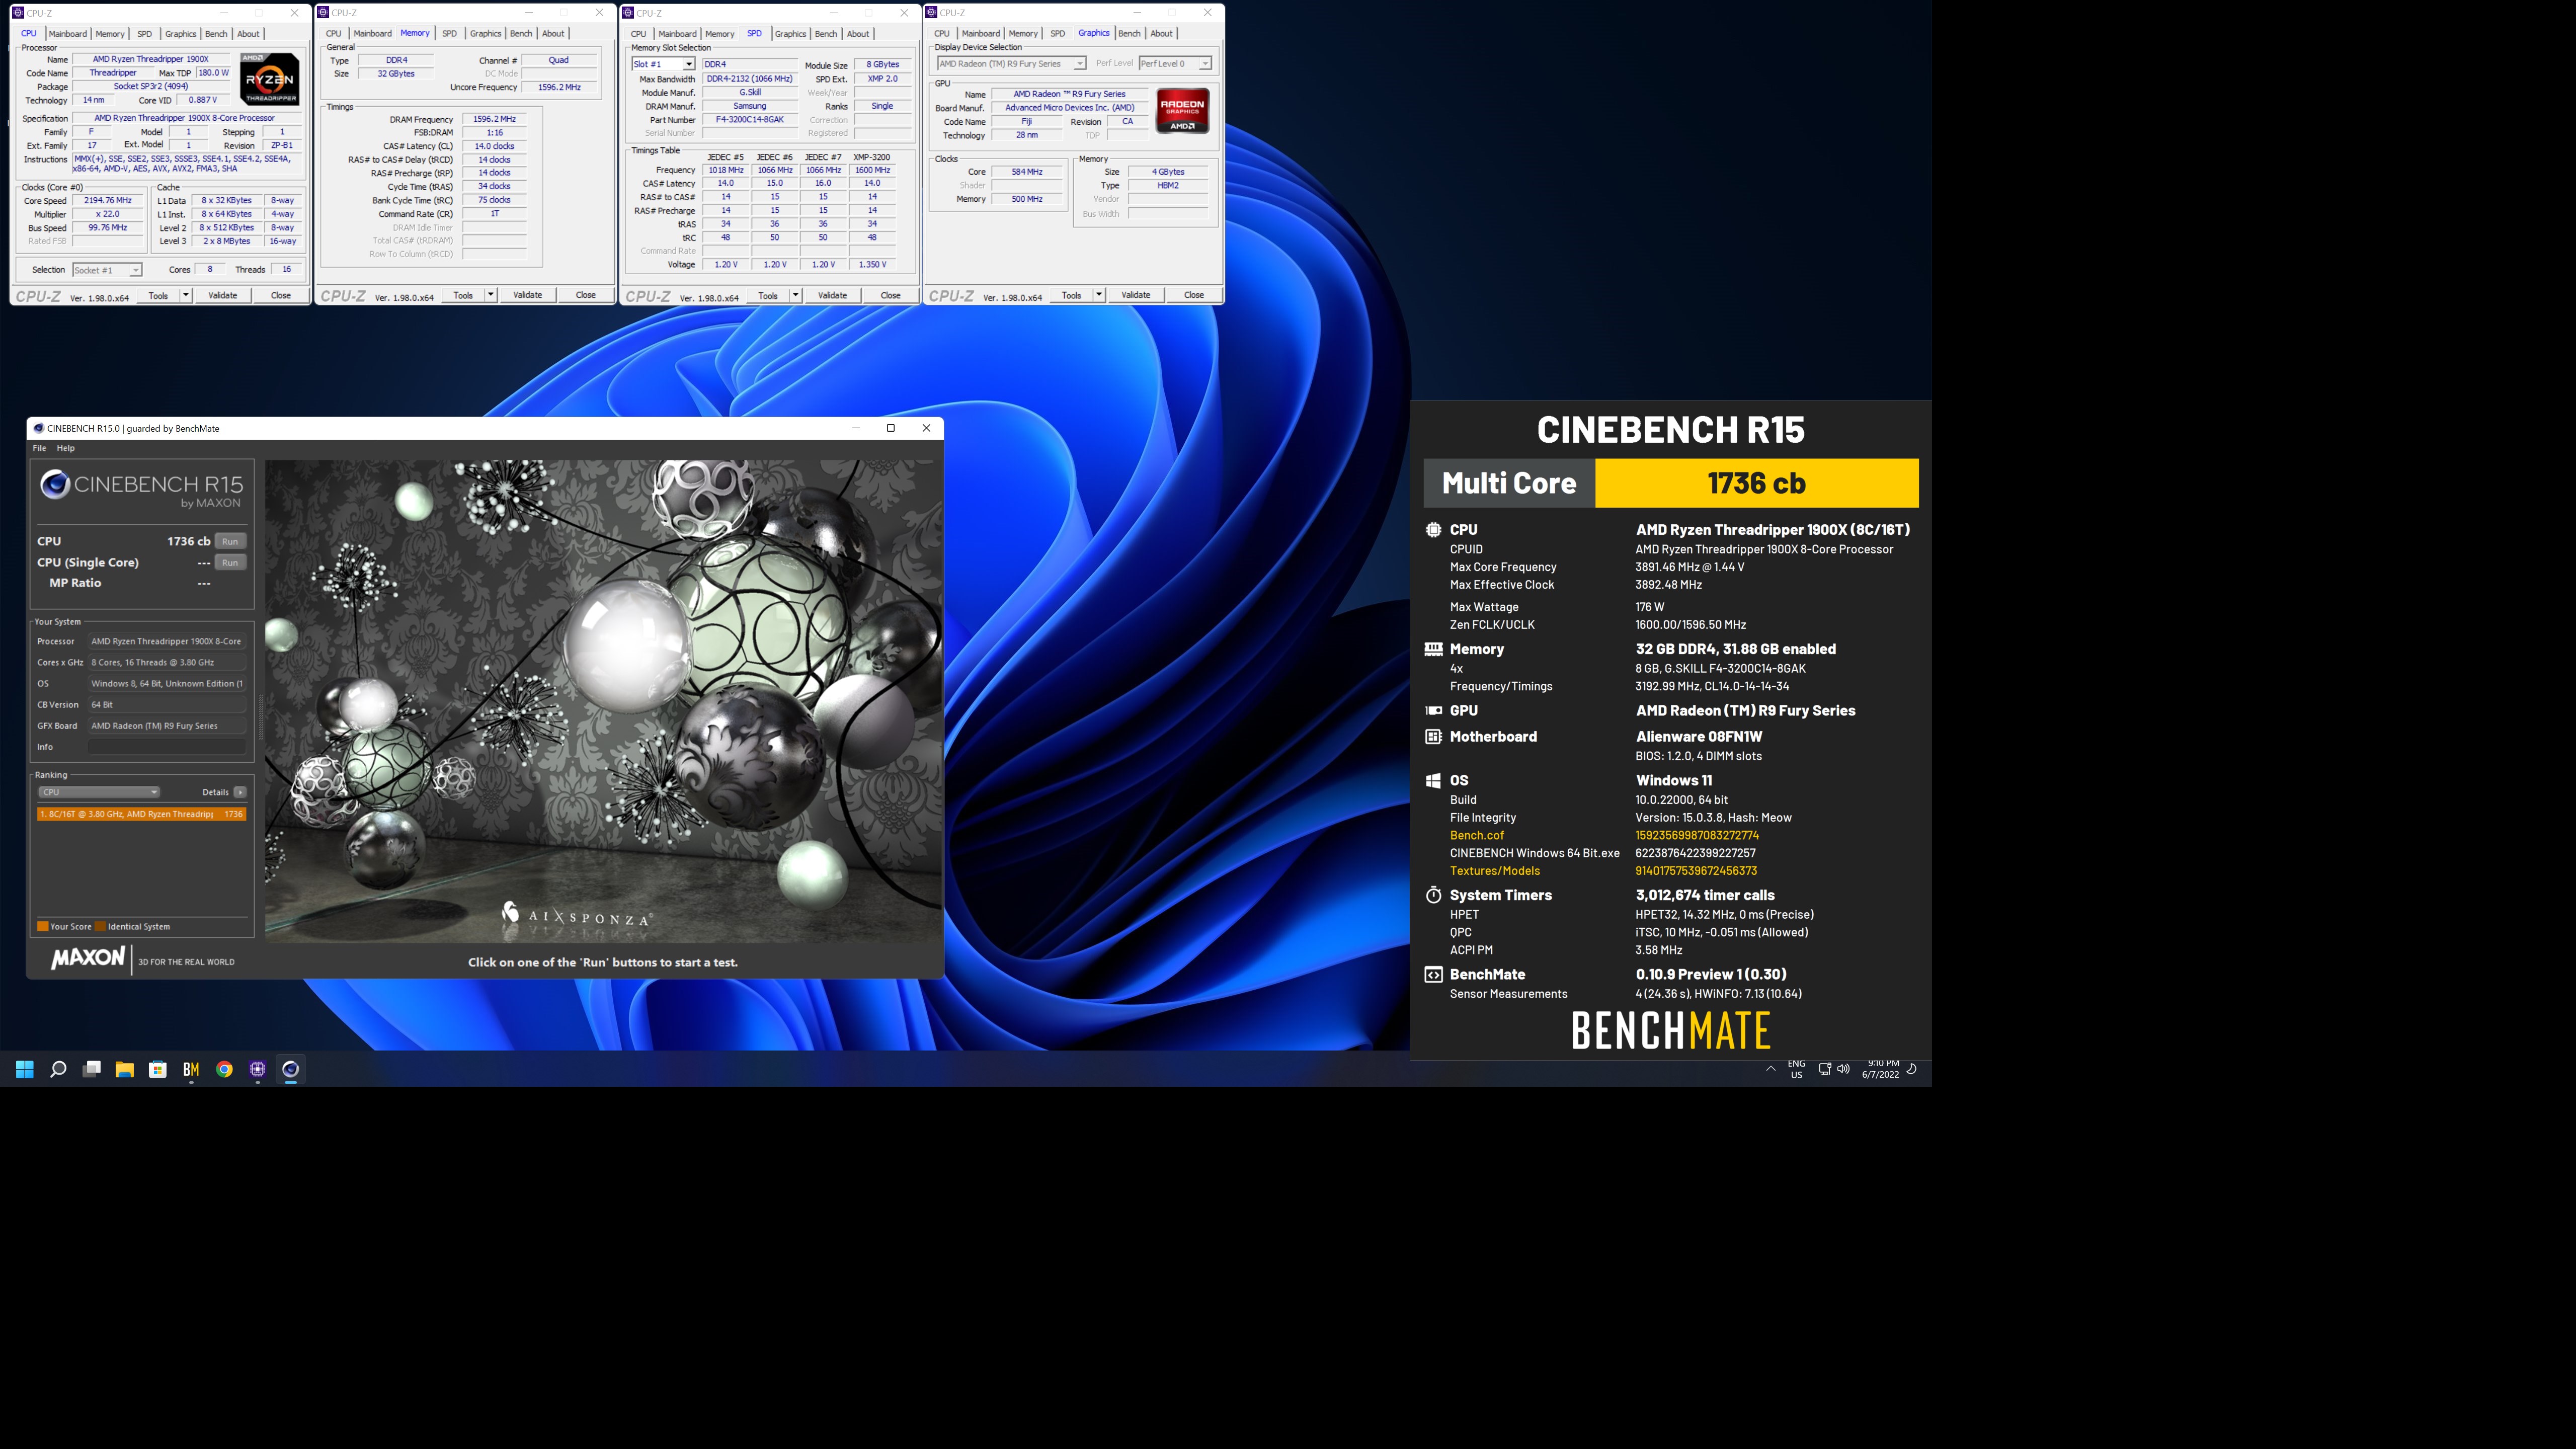Select the 8C/16T @ 3.80 GHz ranking entry
The image size is (2576, 1449).
141,814
